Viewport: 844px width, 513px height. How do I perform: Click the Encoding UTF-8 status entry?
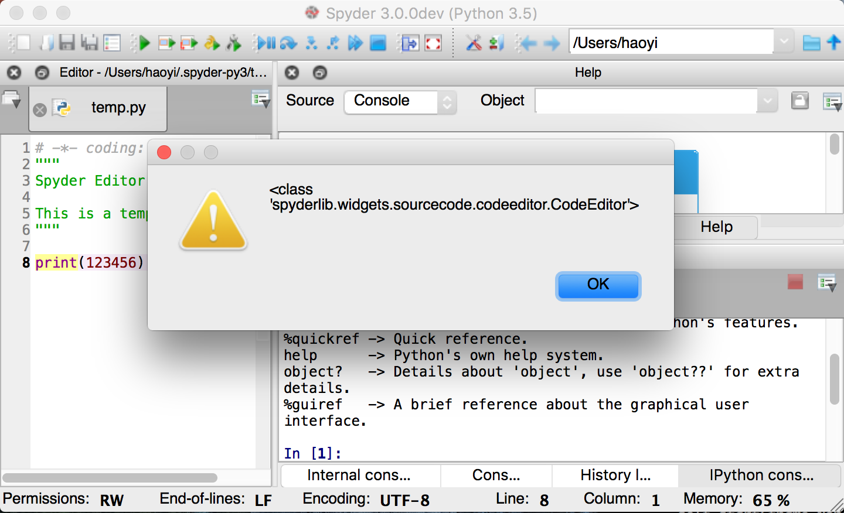[x=366, y=500]
